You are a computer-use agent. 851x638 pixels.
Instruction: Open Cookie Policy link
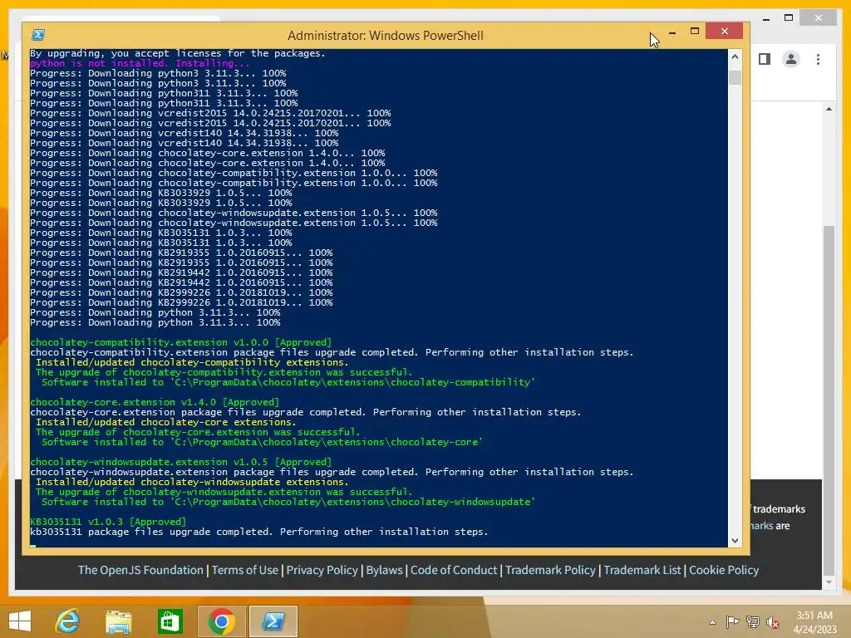click(724, 570)
